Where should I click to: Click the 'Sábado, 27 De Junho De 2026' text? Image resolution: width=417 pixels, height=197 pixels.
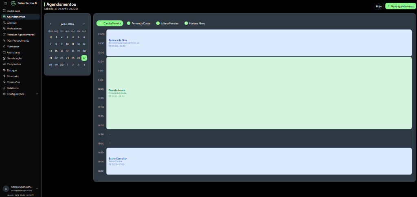tap(61, 9)
